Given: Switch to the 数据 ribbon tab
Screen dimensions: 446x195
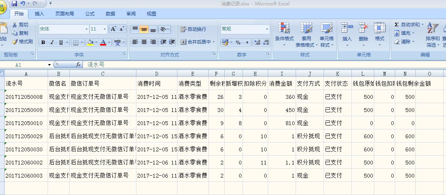Looking at the screenshot, I should pyautogui.click(x=110, y=14).
